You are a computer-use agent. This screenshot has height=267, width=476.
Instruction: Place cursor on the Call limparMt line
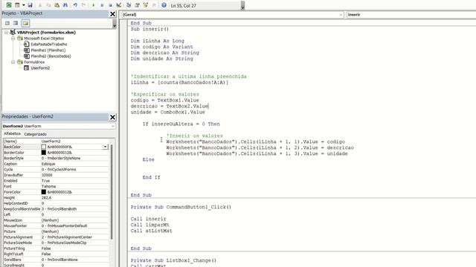click(150, 225)
